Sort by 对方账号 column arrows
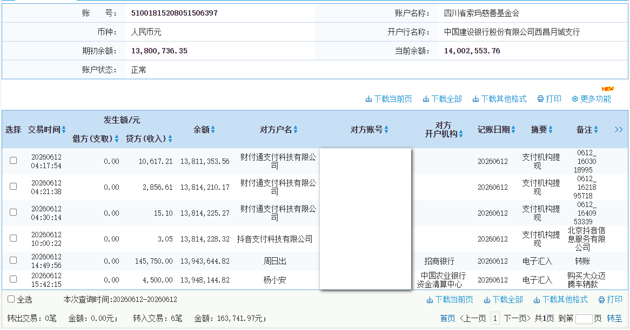This screenshot has width=630, height=330. click(386, 129)
